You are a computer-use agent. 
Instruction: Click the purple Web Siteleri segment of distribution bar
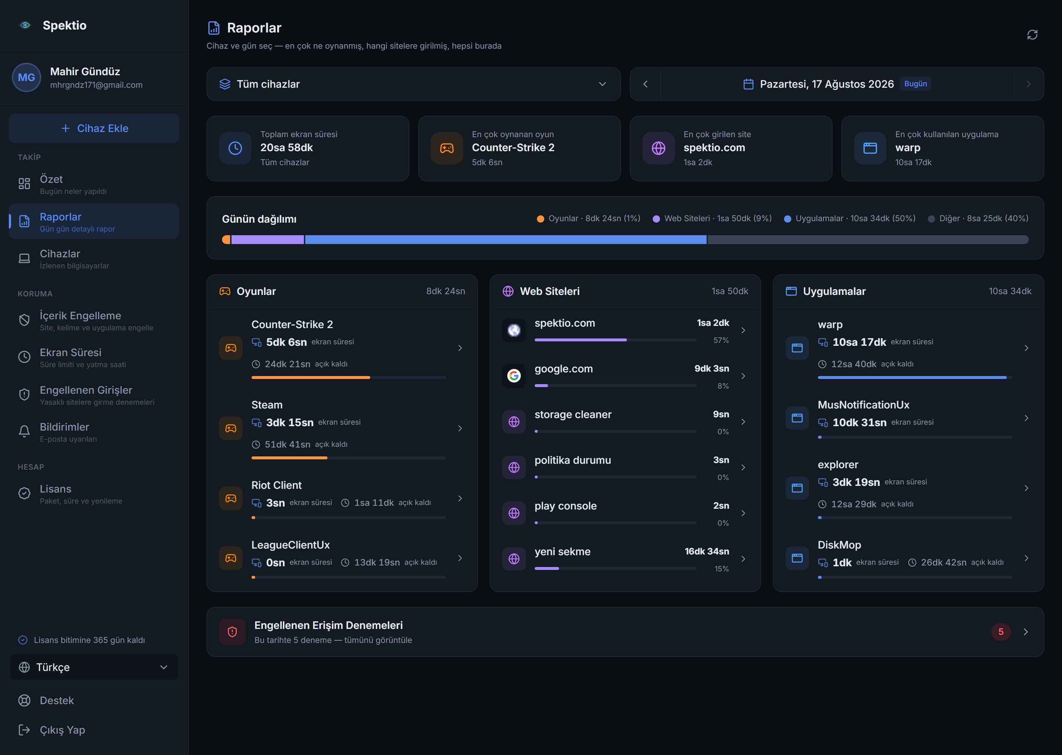coord(268,239)
